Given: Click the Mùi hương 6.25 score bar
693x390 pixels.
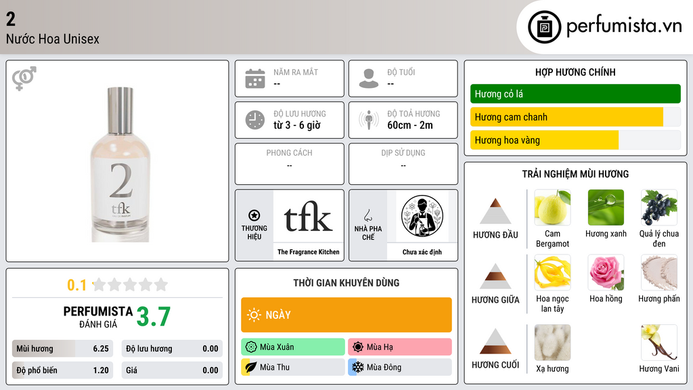Looking at the screenshot, I should click(62, 349).
